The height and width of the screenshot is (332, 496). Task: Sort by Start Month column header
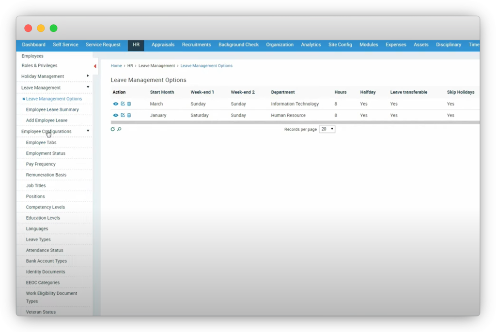[x=162, y=92]
